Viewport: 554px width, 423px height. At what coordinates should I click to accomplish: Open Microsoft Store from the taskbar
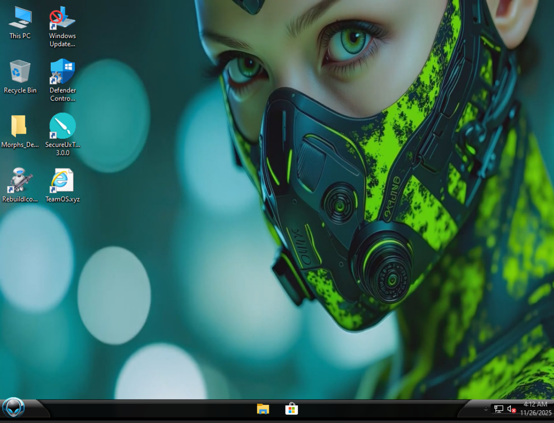(x=292, y=409)
